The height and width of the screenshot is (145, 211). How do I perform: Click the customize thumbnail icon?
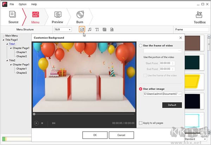[x=104, y=30]
